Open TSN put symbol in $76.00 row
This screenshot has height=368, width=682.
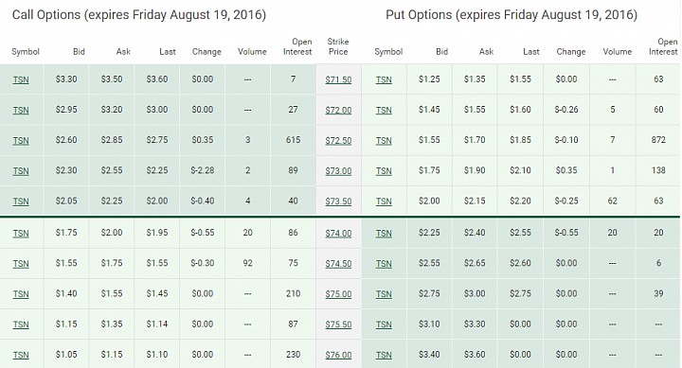coord(384,355)
